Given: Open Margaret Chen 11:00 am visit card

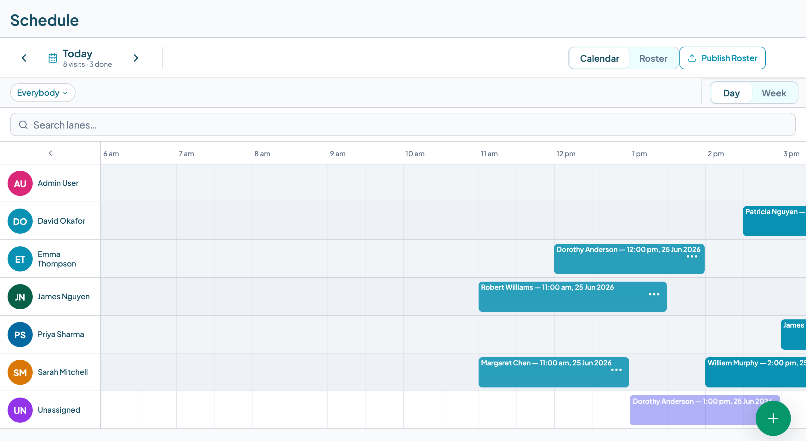Looking at the screenshot, I should coord(554,372).
